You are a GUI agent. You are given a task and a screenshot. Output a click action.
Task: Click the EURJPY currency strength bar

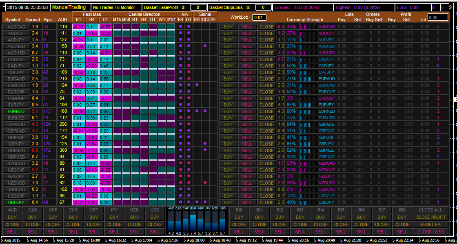pos(308,105)
